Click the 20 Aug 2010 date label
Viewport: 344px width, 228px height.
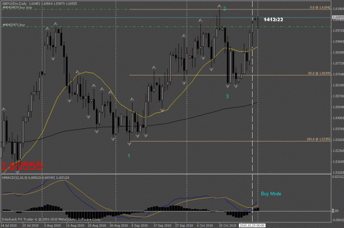pos(97,225)
